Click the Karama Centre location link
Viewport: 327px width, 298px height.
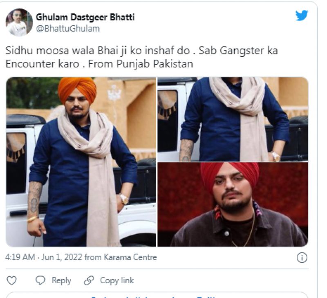click(x=130, y=257)
